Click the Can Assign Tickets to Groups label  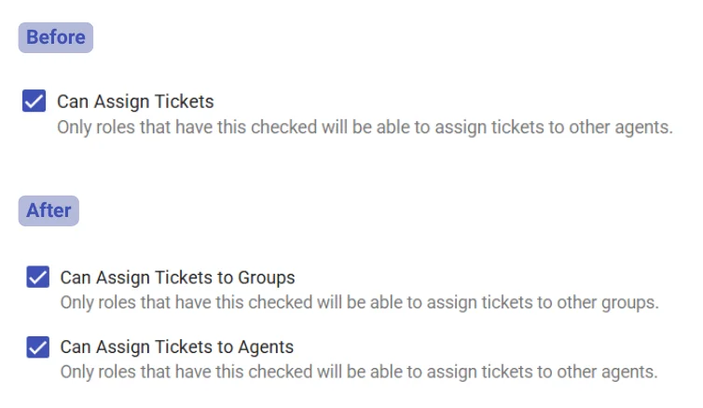177,278
